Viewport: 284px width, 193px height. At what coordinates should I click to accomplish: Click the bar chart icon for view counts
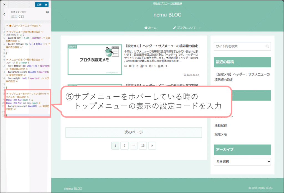pyautogui.click(x=126, y=66)
